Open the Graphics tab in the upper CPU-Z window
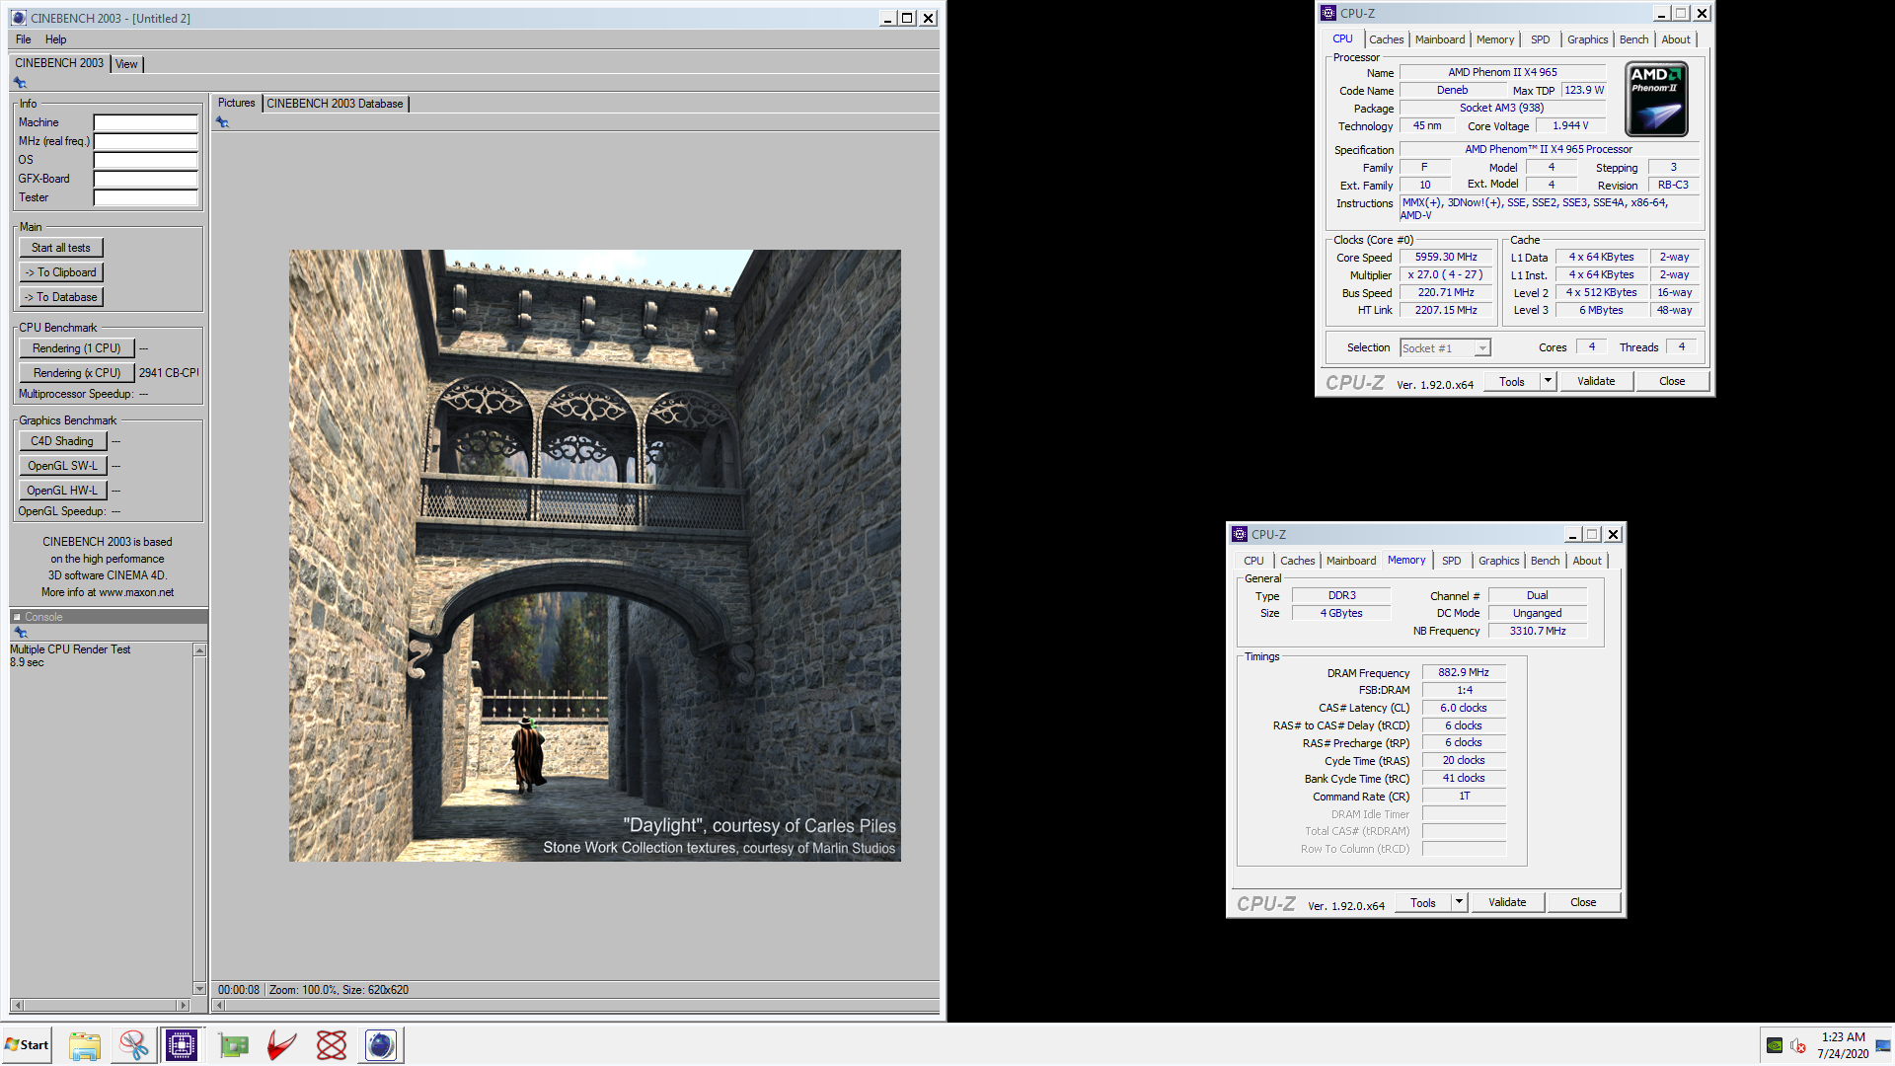The image size is (1895, 1066). [1588, 39]
